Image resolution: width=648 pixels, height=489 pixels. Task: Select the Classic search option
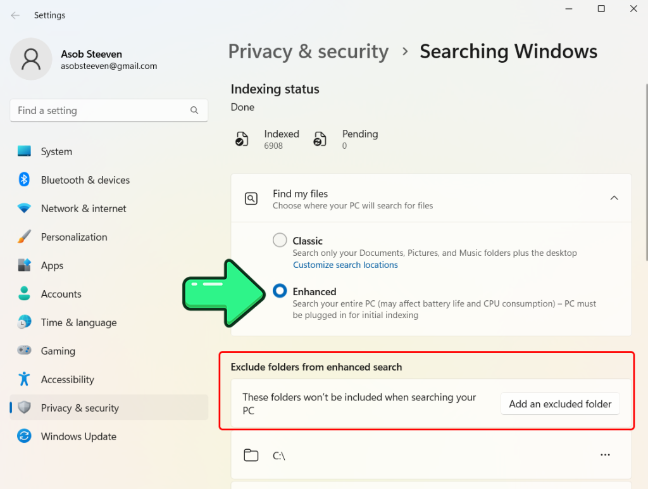pyautogui.click(x=280, y=240)
